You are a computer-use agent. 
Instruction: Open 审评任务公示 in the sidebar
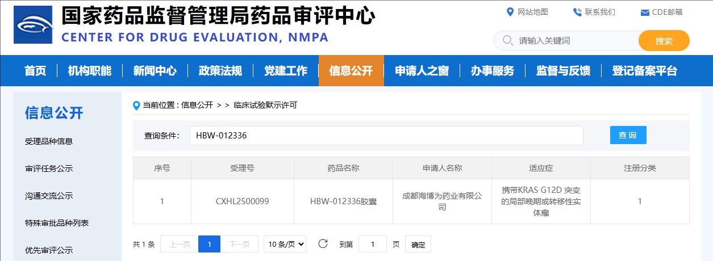(x=49, y=169)
